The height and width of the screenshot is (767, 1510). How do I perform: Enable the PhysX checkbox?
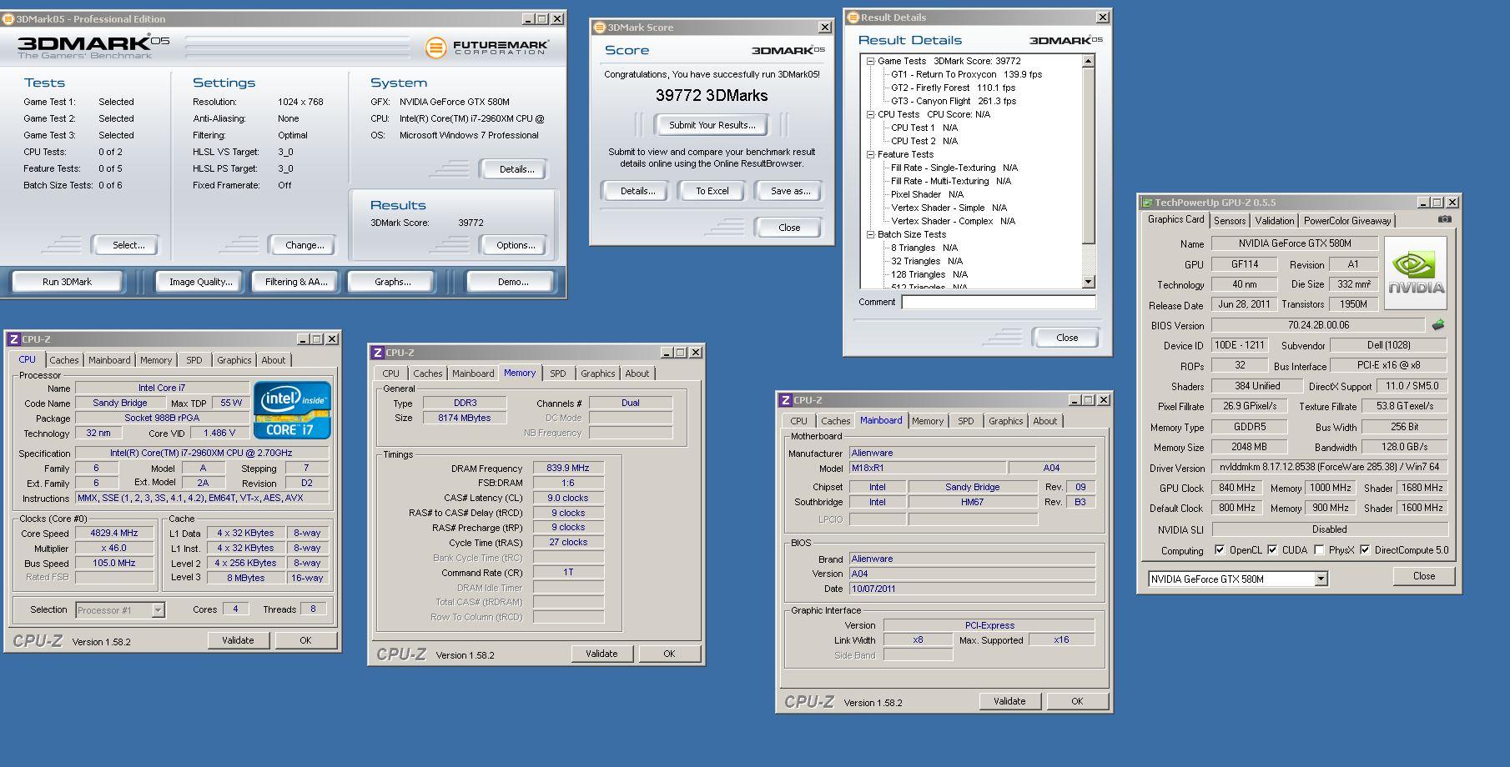pyautogui.click(x=1319, y=549)
